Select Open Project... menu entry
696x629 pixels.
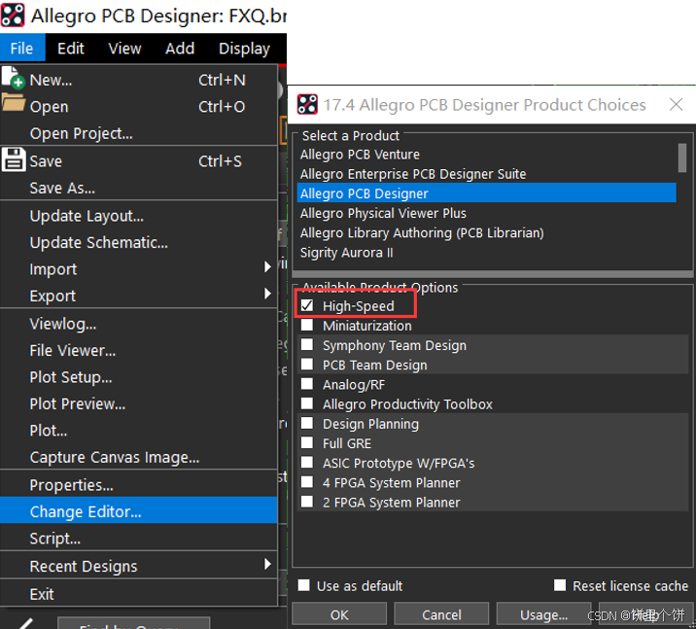(138, 133)
